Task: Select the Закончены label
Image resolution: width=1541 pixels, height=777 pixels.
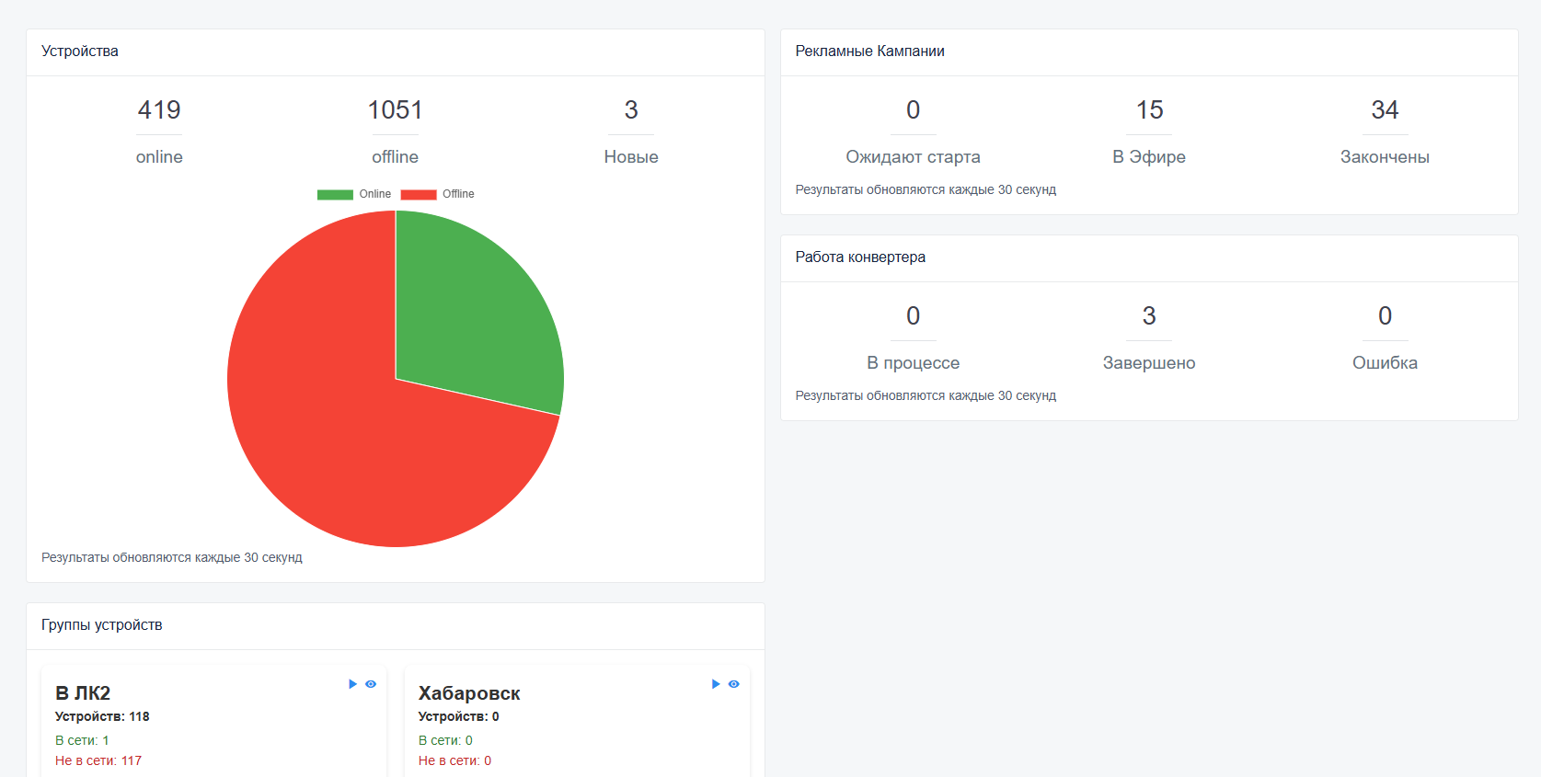Action: tap(1385, 157)
